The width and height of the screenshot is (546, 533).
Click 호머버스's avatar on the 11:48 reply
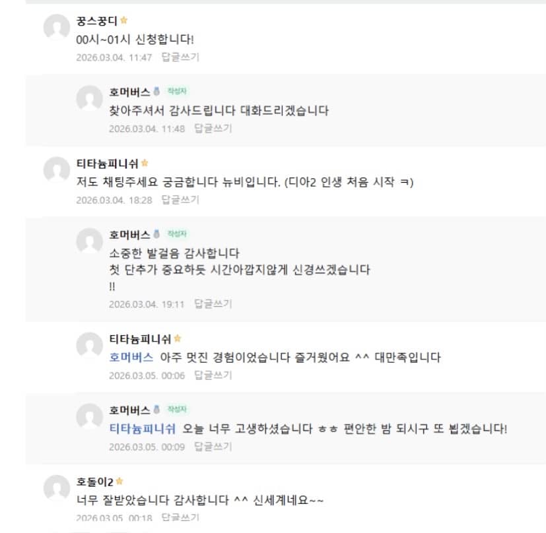[x=89, y=99]
